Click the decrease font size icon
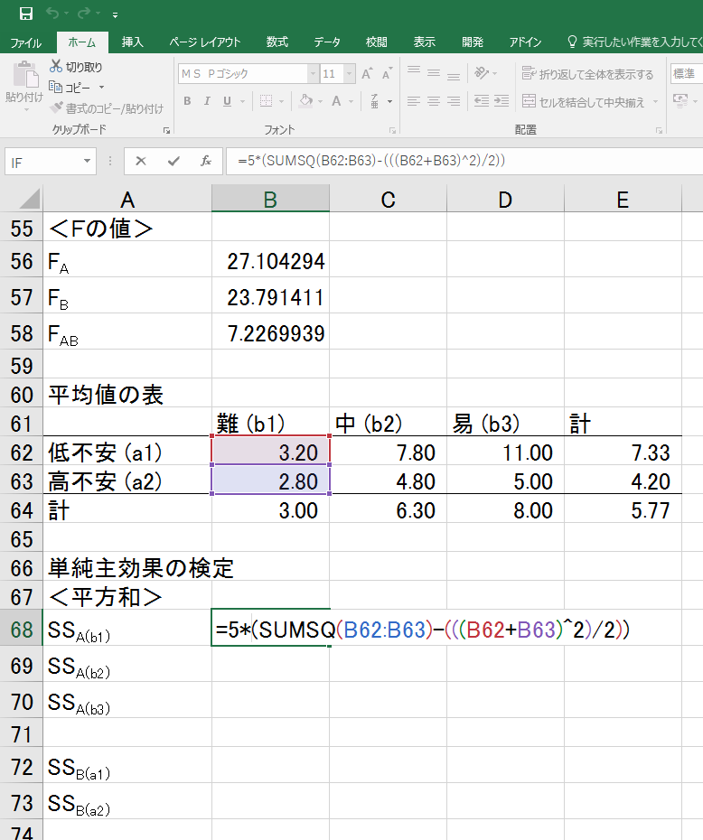Screen dimensions: 703x840 coord(387,73)
